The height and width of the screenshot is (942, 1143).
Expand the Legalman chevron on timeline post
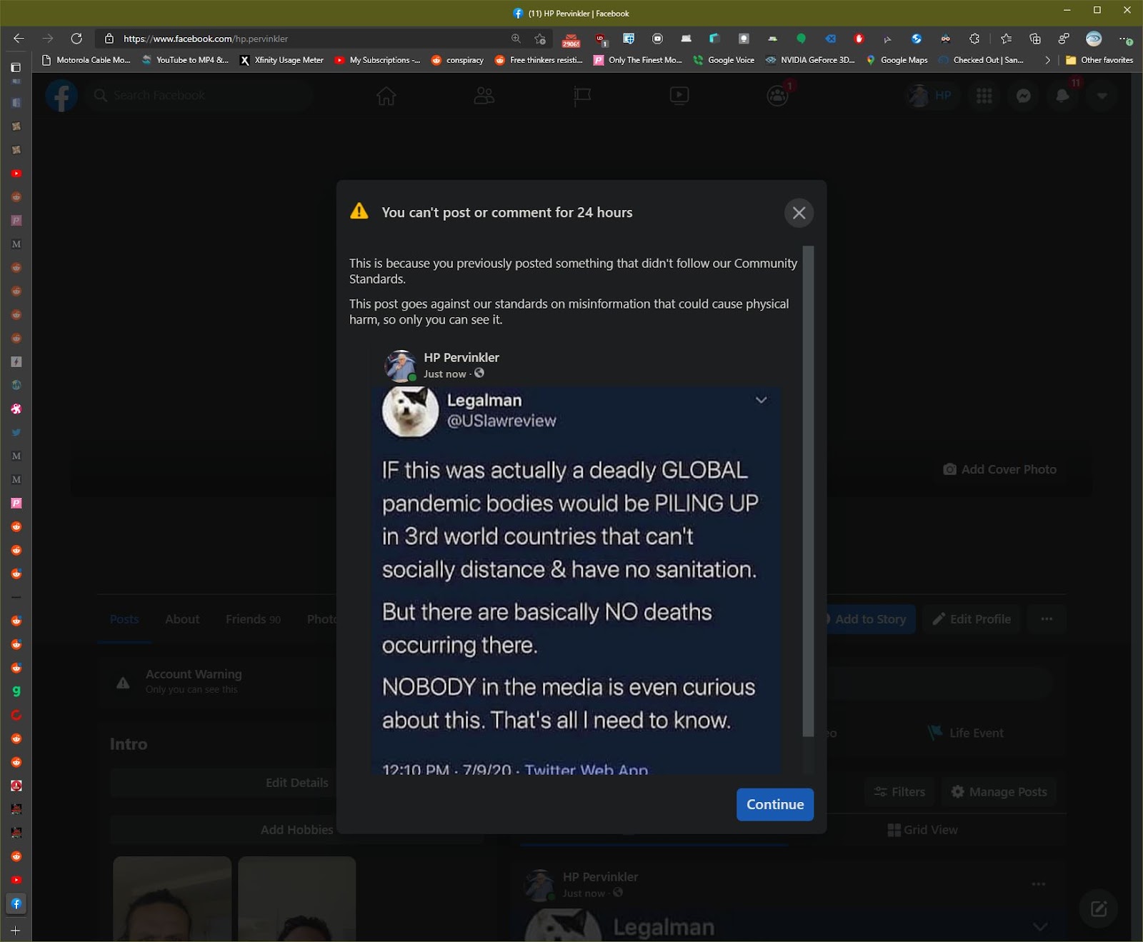coord(1040,926)
